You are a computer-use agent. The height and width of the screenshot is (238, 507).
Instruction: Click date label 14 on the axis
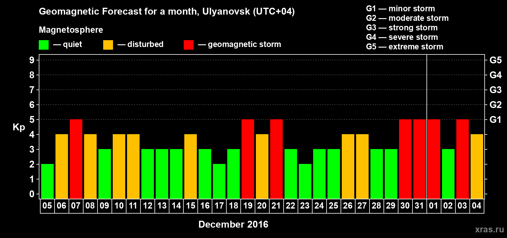(176, 206)
